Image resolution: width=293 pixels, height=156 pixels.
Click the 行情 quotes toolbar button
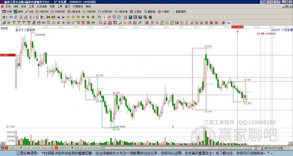coord(7,11)
